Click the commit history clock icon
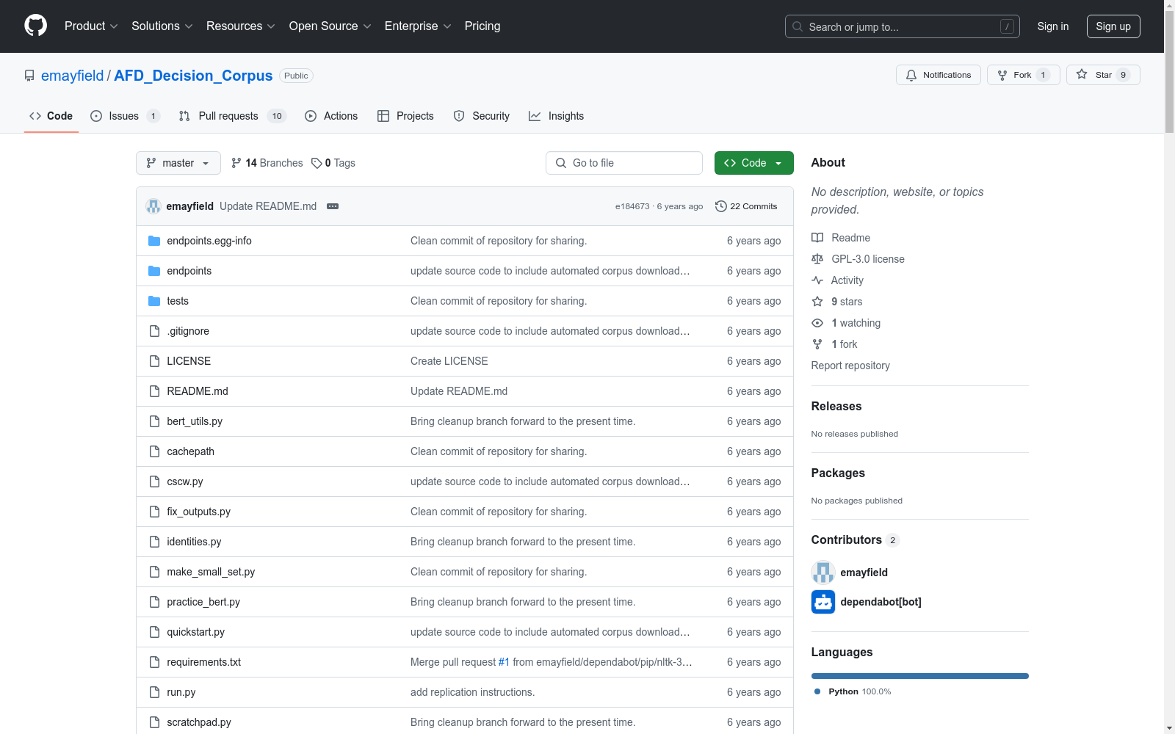The width and height of the screenshot is (1175, 734). 721,206
